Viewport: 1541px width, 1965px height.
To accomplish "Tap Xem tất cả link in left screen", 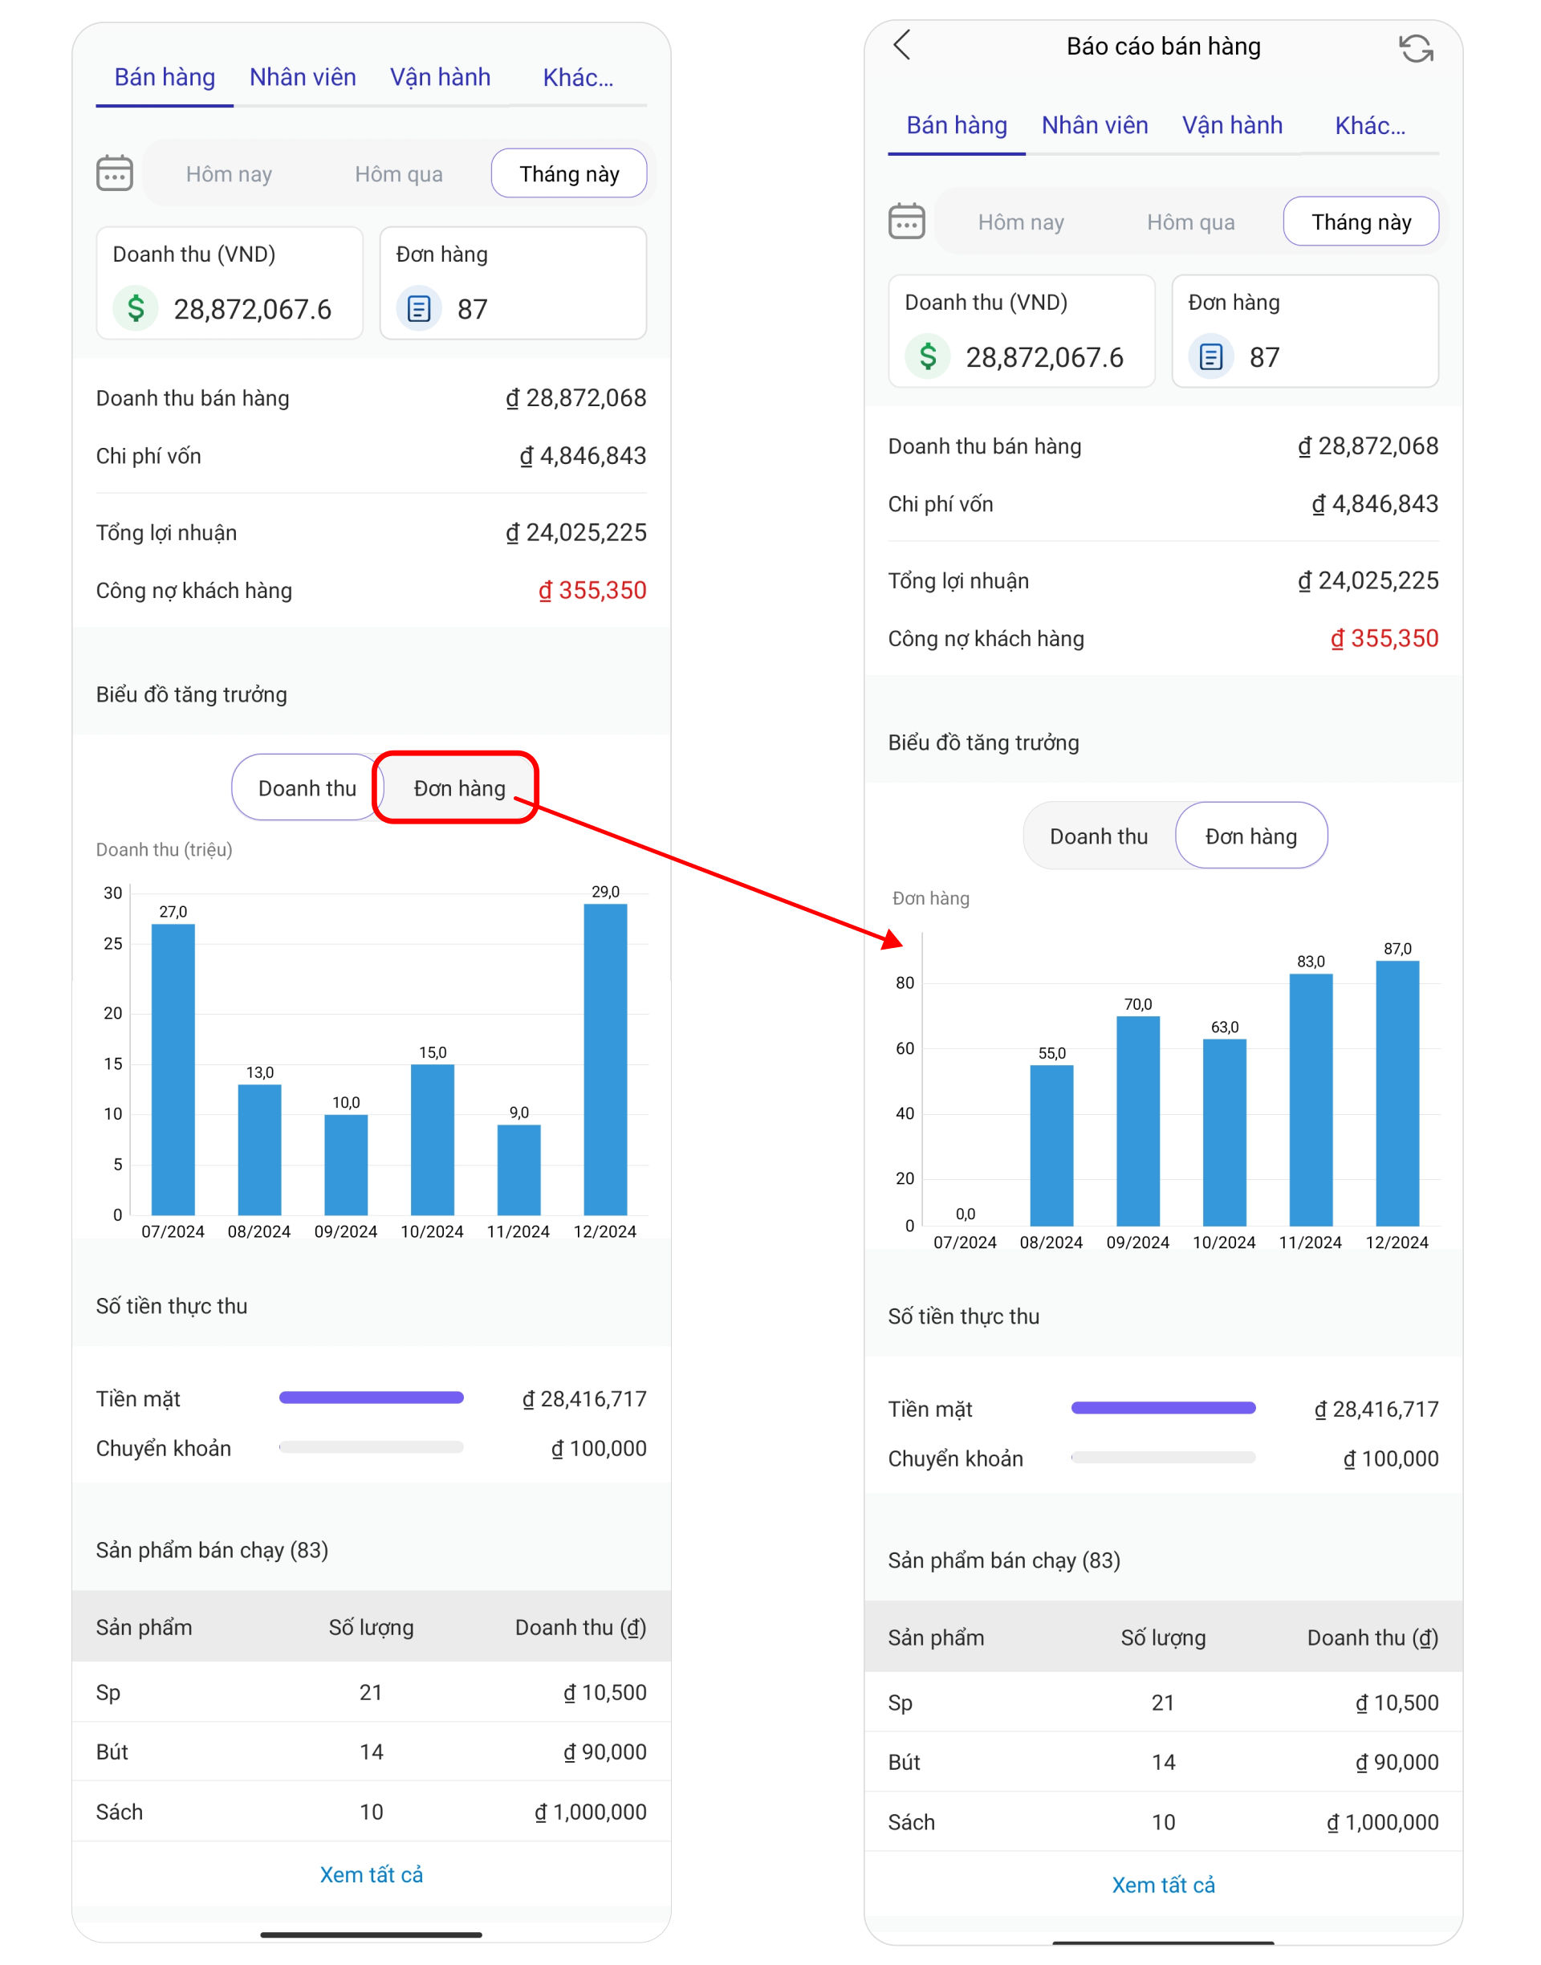I will tap(372, 1873).
